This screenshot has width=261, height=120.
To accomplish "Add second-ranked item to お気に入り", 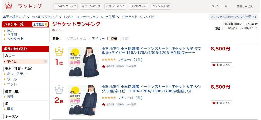I will pyautogui.click(x=221, y=103).
